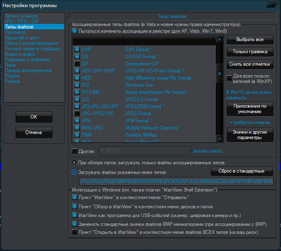Open 'Просмотр' settings section
Screen dimensions: 281x251
click(x=16, y=32)
